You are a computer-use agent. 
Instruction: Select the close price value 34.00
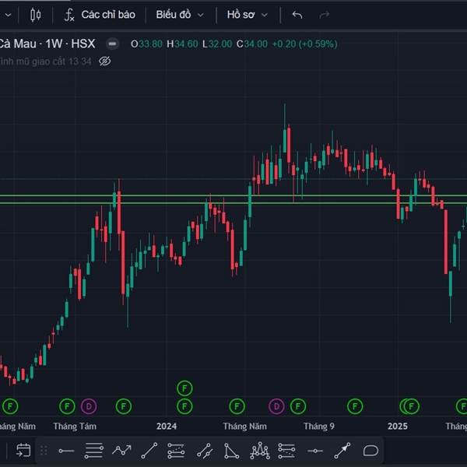pyautogui.click(x=256, y=44)
